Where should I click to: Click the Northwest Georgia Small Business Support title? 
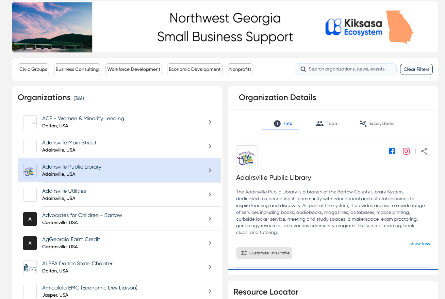(x=225, y=27)
